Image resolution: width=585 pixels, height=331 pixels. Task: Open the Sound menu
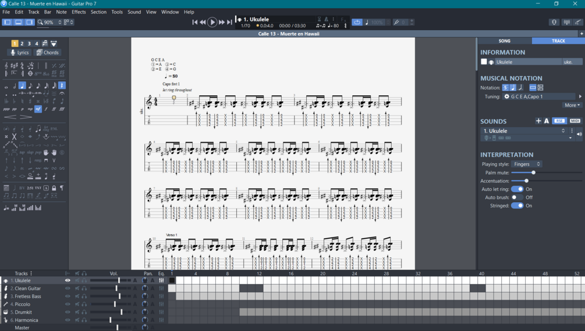[x=134, y=12]
